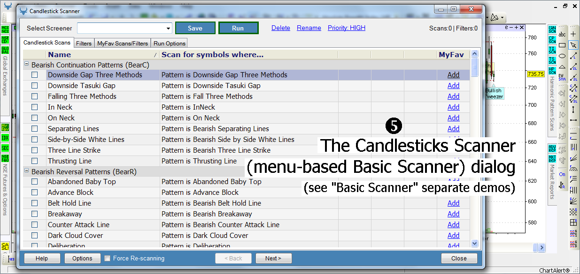The height and width of the screenshot is (274, 580).
Task: Select the ellipse drawing tool
Action: point(562,56)
